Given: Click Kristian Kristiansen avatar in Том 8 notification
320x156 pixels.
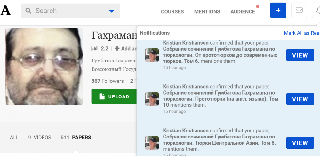Looking at the screenshot, I should coord(152,143).
